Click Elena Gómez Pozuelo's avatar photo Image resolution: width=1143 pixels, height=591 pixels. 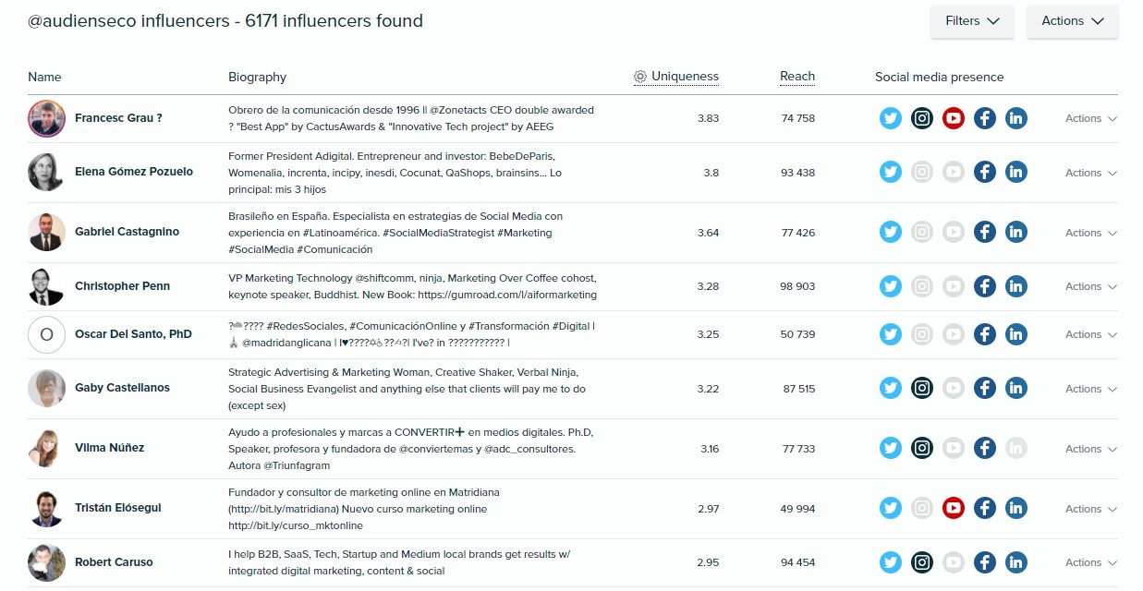[x=46, y=173]
